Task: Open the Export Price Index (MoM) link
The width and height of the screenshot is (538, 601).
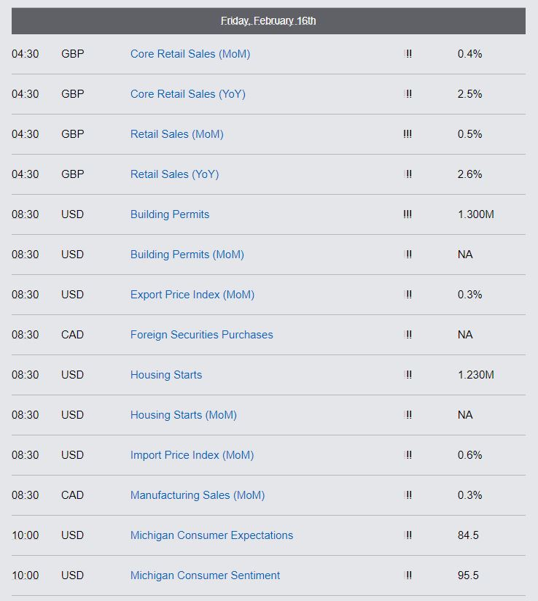Action: pos(192,295)
